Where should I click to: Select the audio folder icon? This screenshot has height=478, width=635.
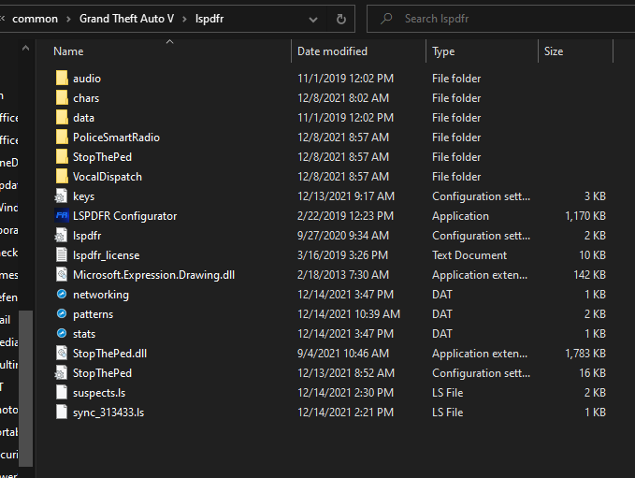pyautogui.click(x=62, y=79)
